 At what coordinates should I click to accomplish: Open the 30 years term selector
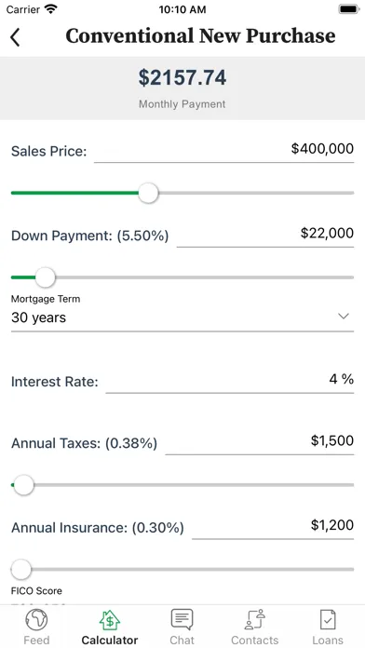point(182,317)
